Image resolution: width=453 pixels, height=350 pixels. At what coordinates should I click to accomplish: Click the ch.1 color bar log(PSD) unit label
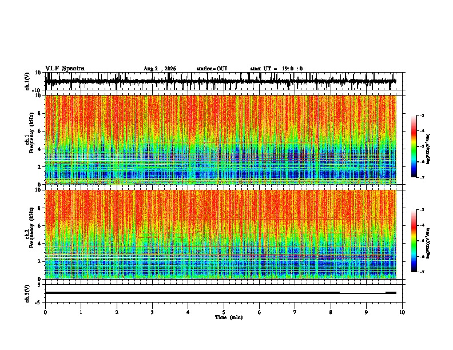coord(428,149)
